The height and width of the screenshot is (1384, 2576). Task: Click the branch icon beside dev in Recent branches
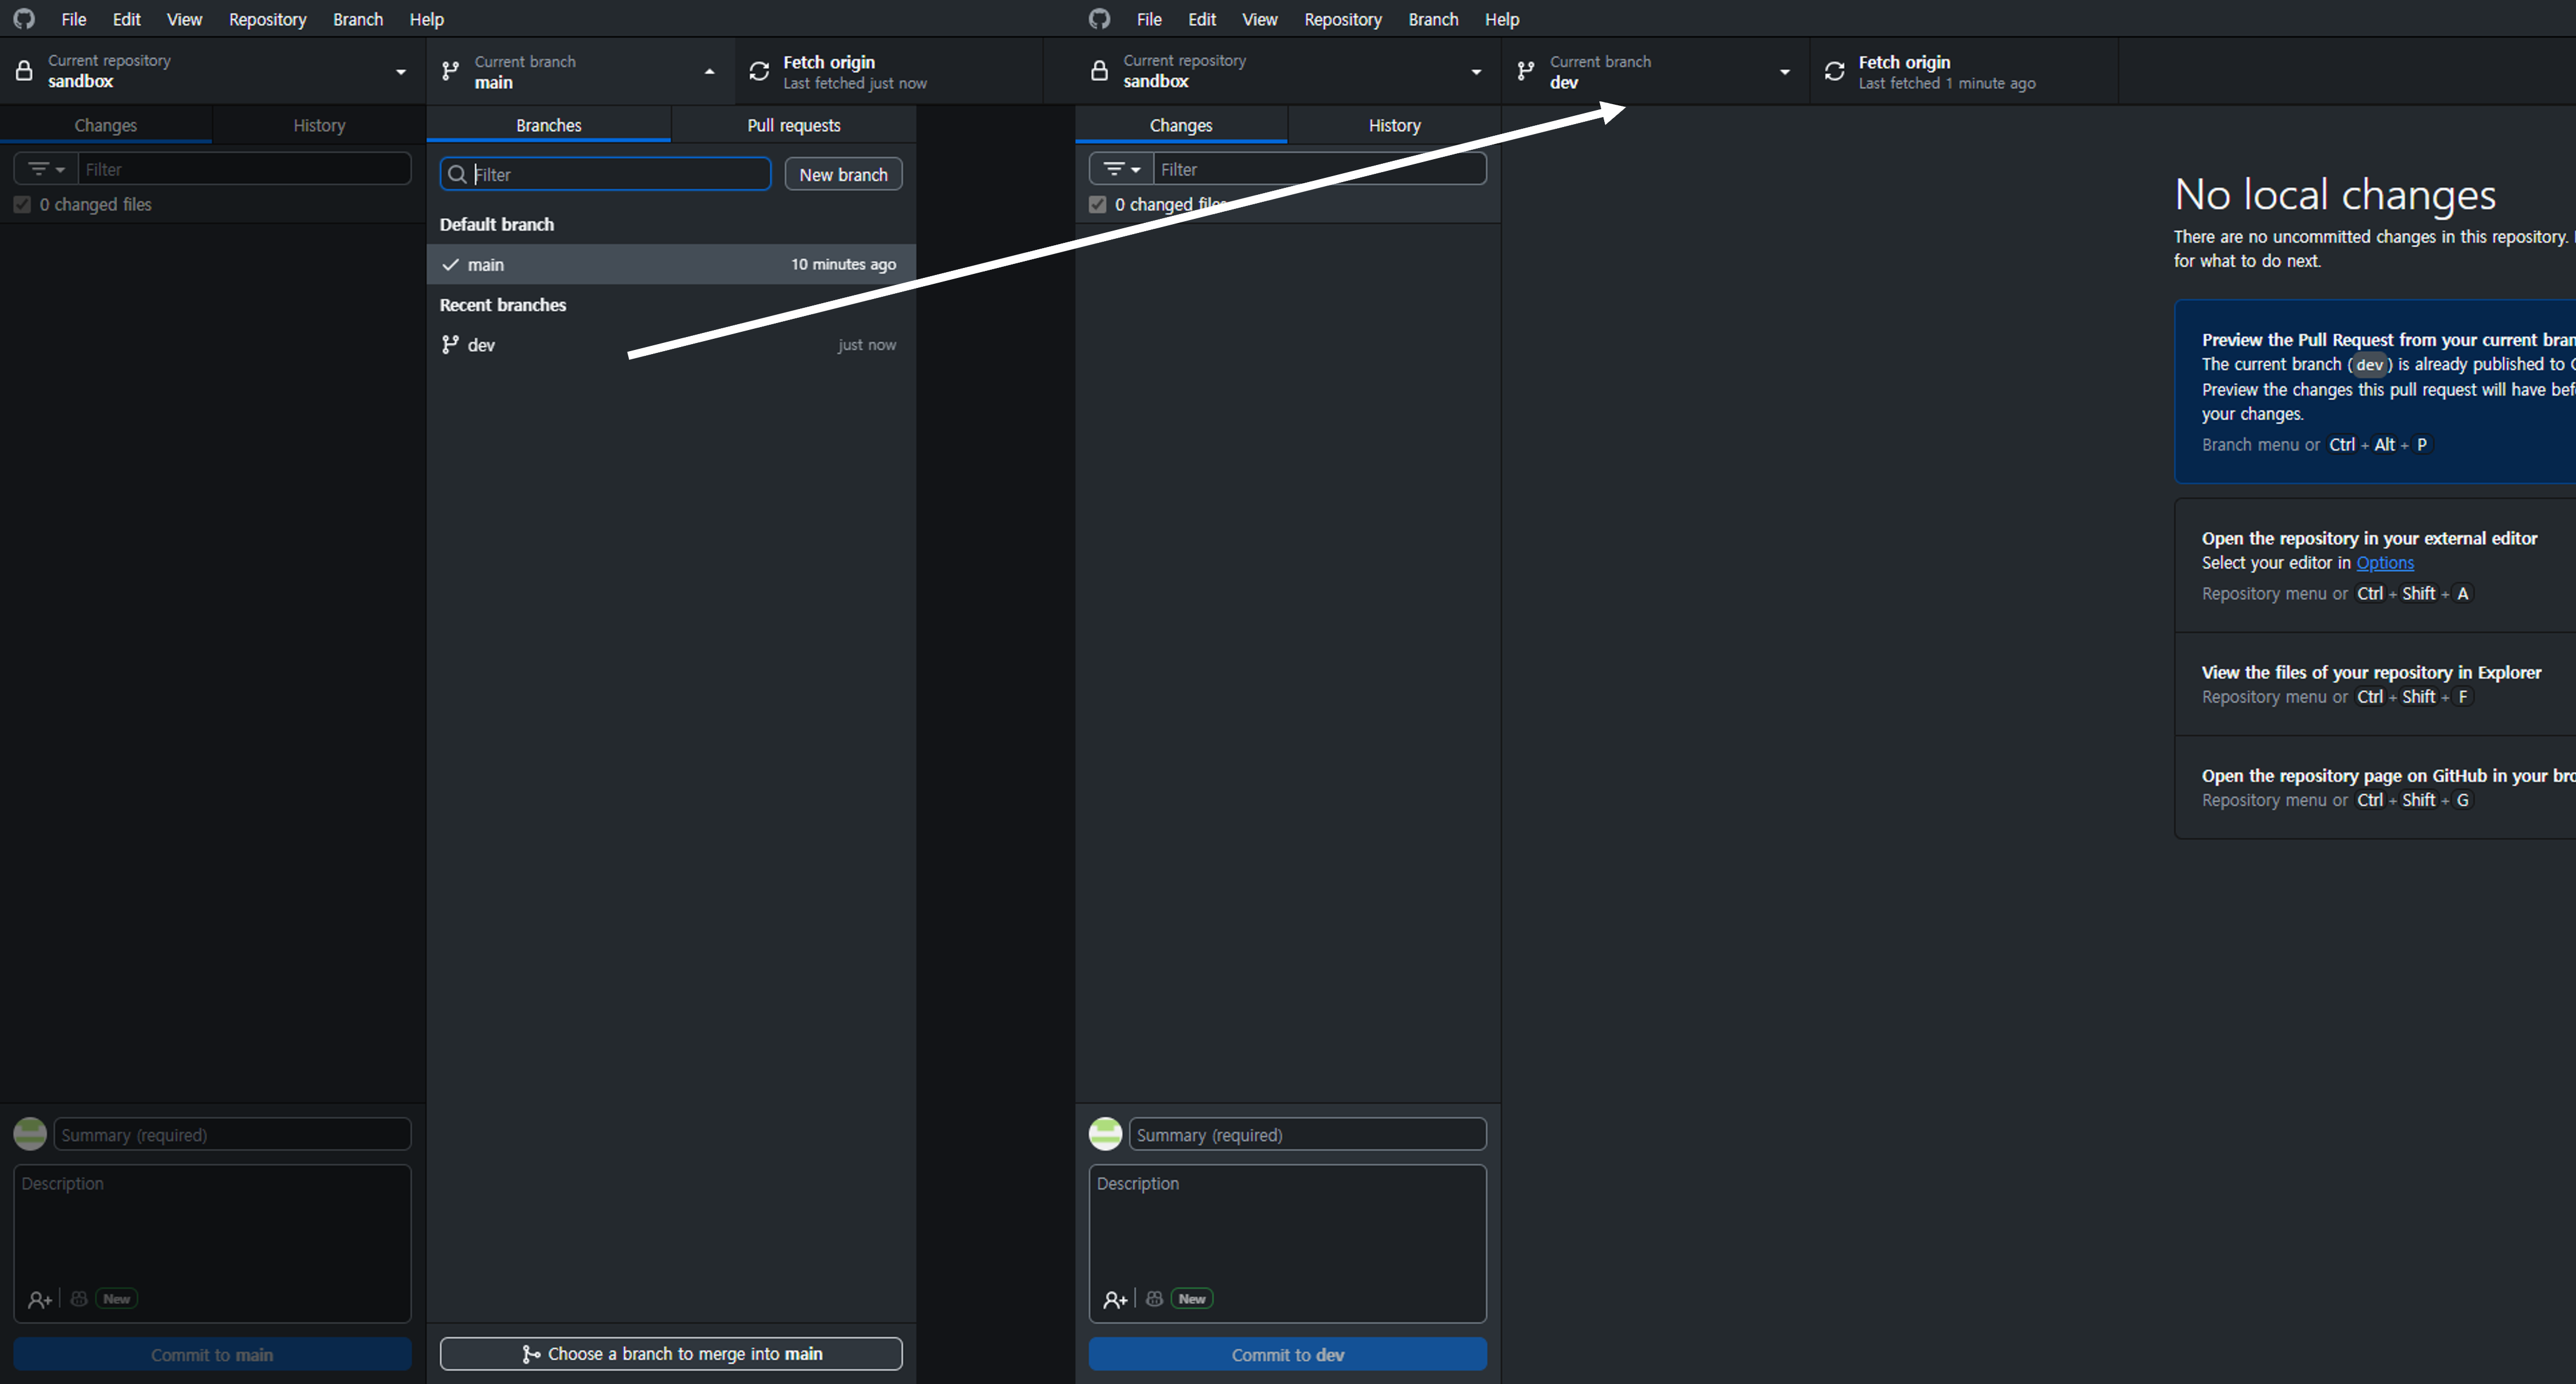451,345
